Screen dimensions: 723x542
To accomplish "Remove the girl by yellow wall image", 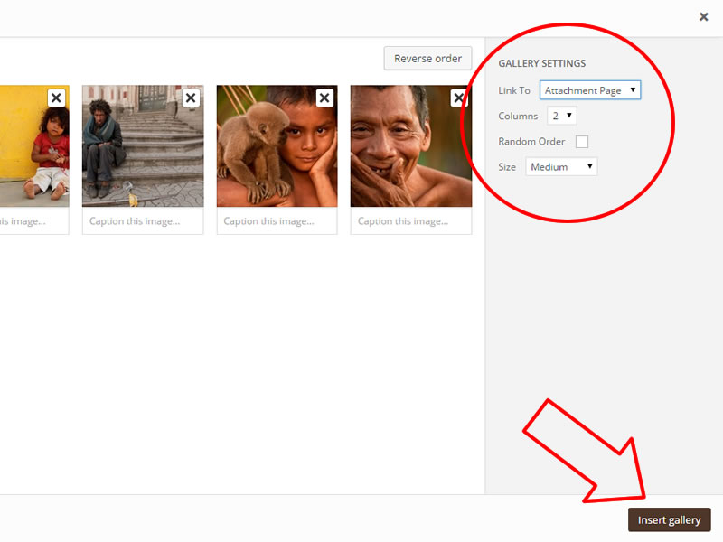I will 56,98.
